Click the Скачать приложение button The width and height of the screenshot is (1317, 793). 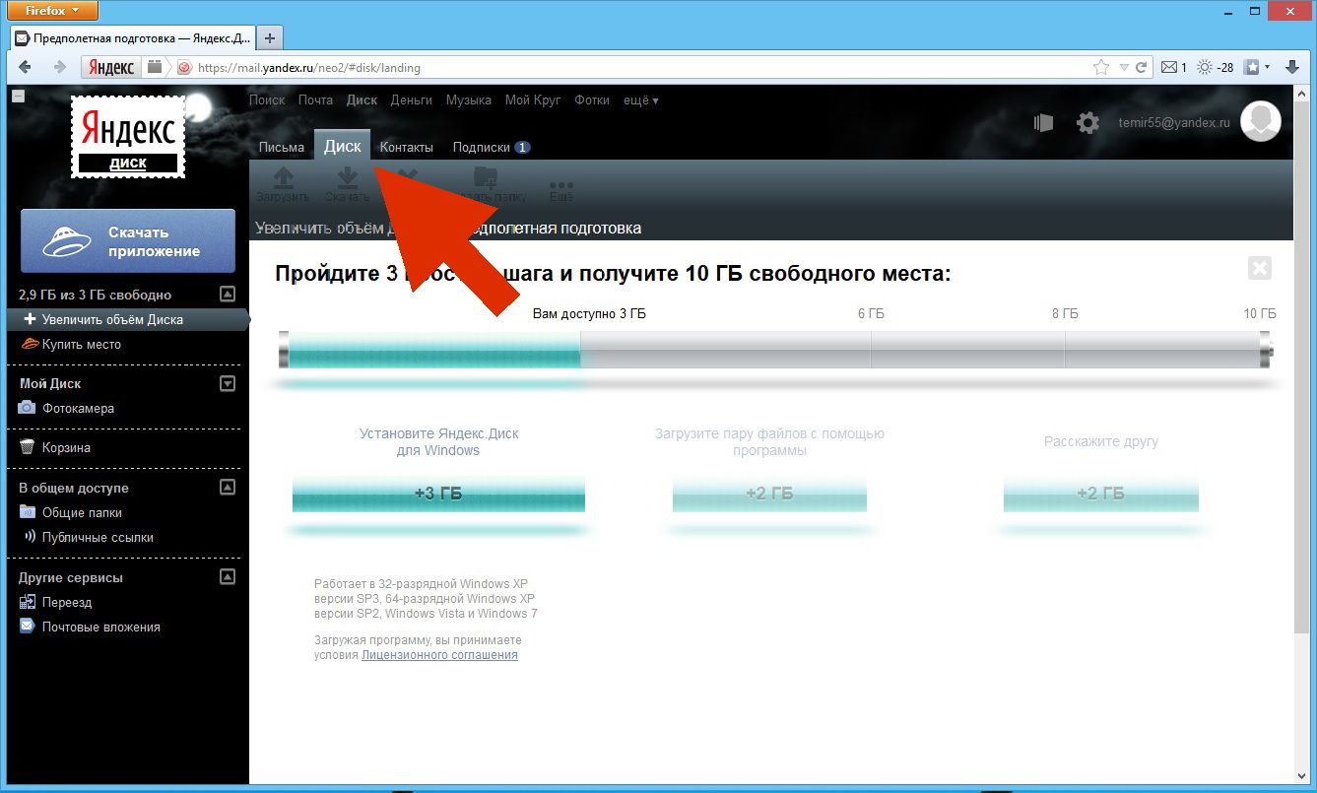128,241
